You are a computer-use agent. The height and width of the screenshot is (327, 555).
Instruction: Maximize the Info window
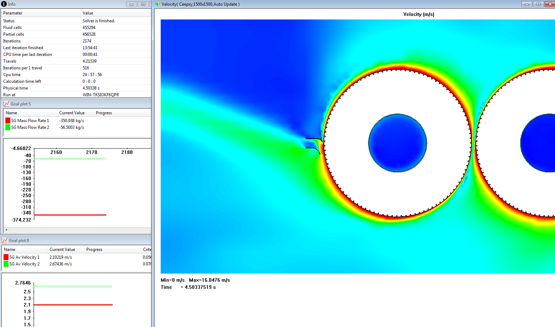[143, 4]
